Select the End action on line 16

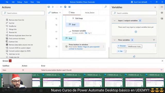tap(72, 25)
